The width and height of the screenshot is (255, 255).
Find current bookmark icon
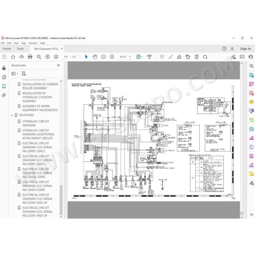click(24, 74)
